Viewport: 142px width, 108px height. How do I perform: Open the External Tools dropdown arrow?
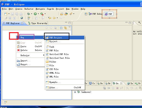tap(45, 14)
